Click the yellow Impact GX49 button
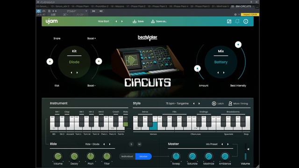299x168 pixels. 250,14
